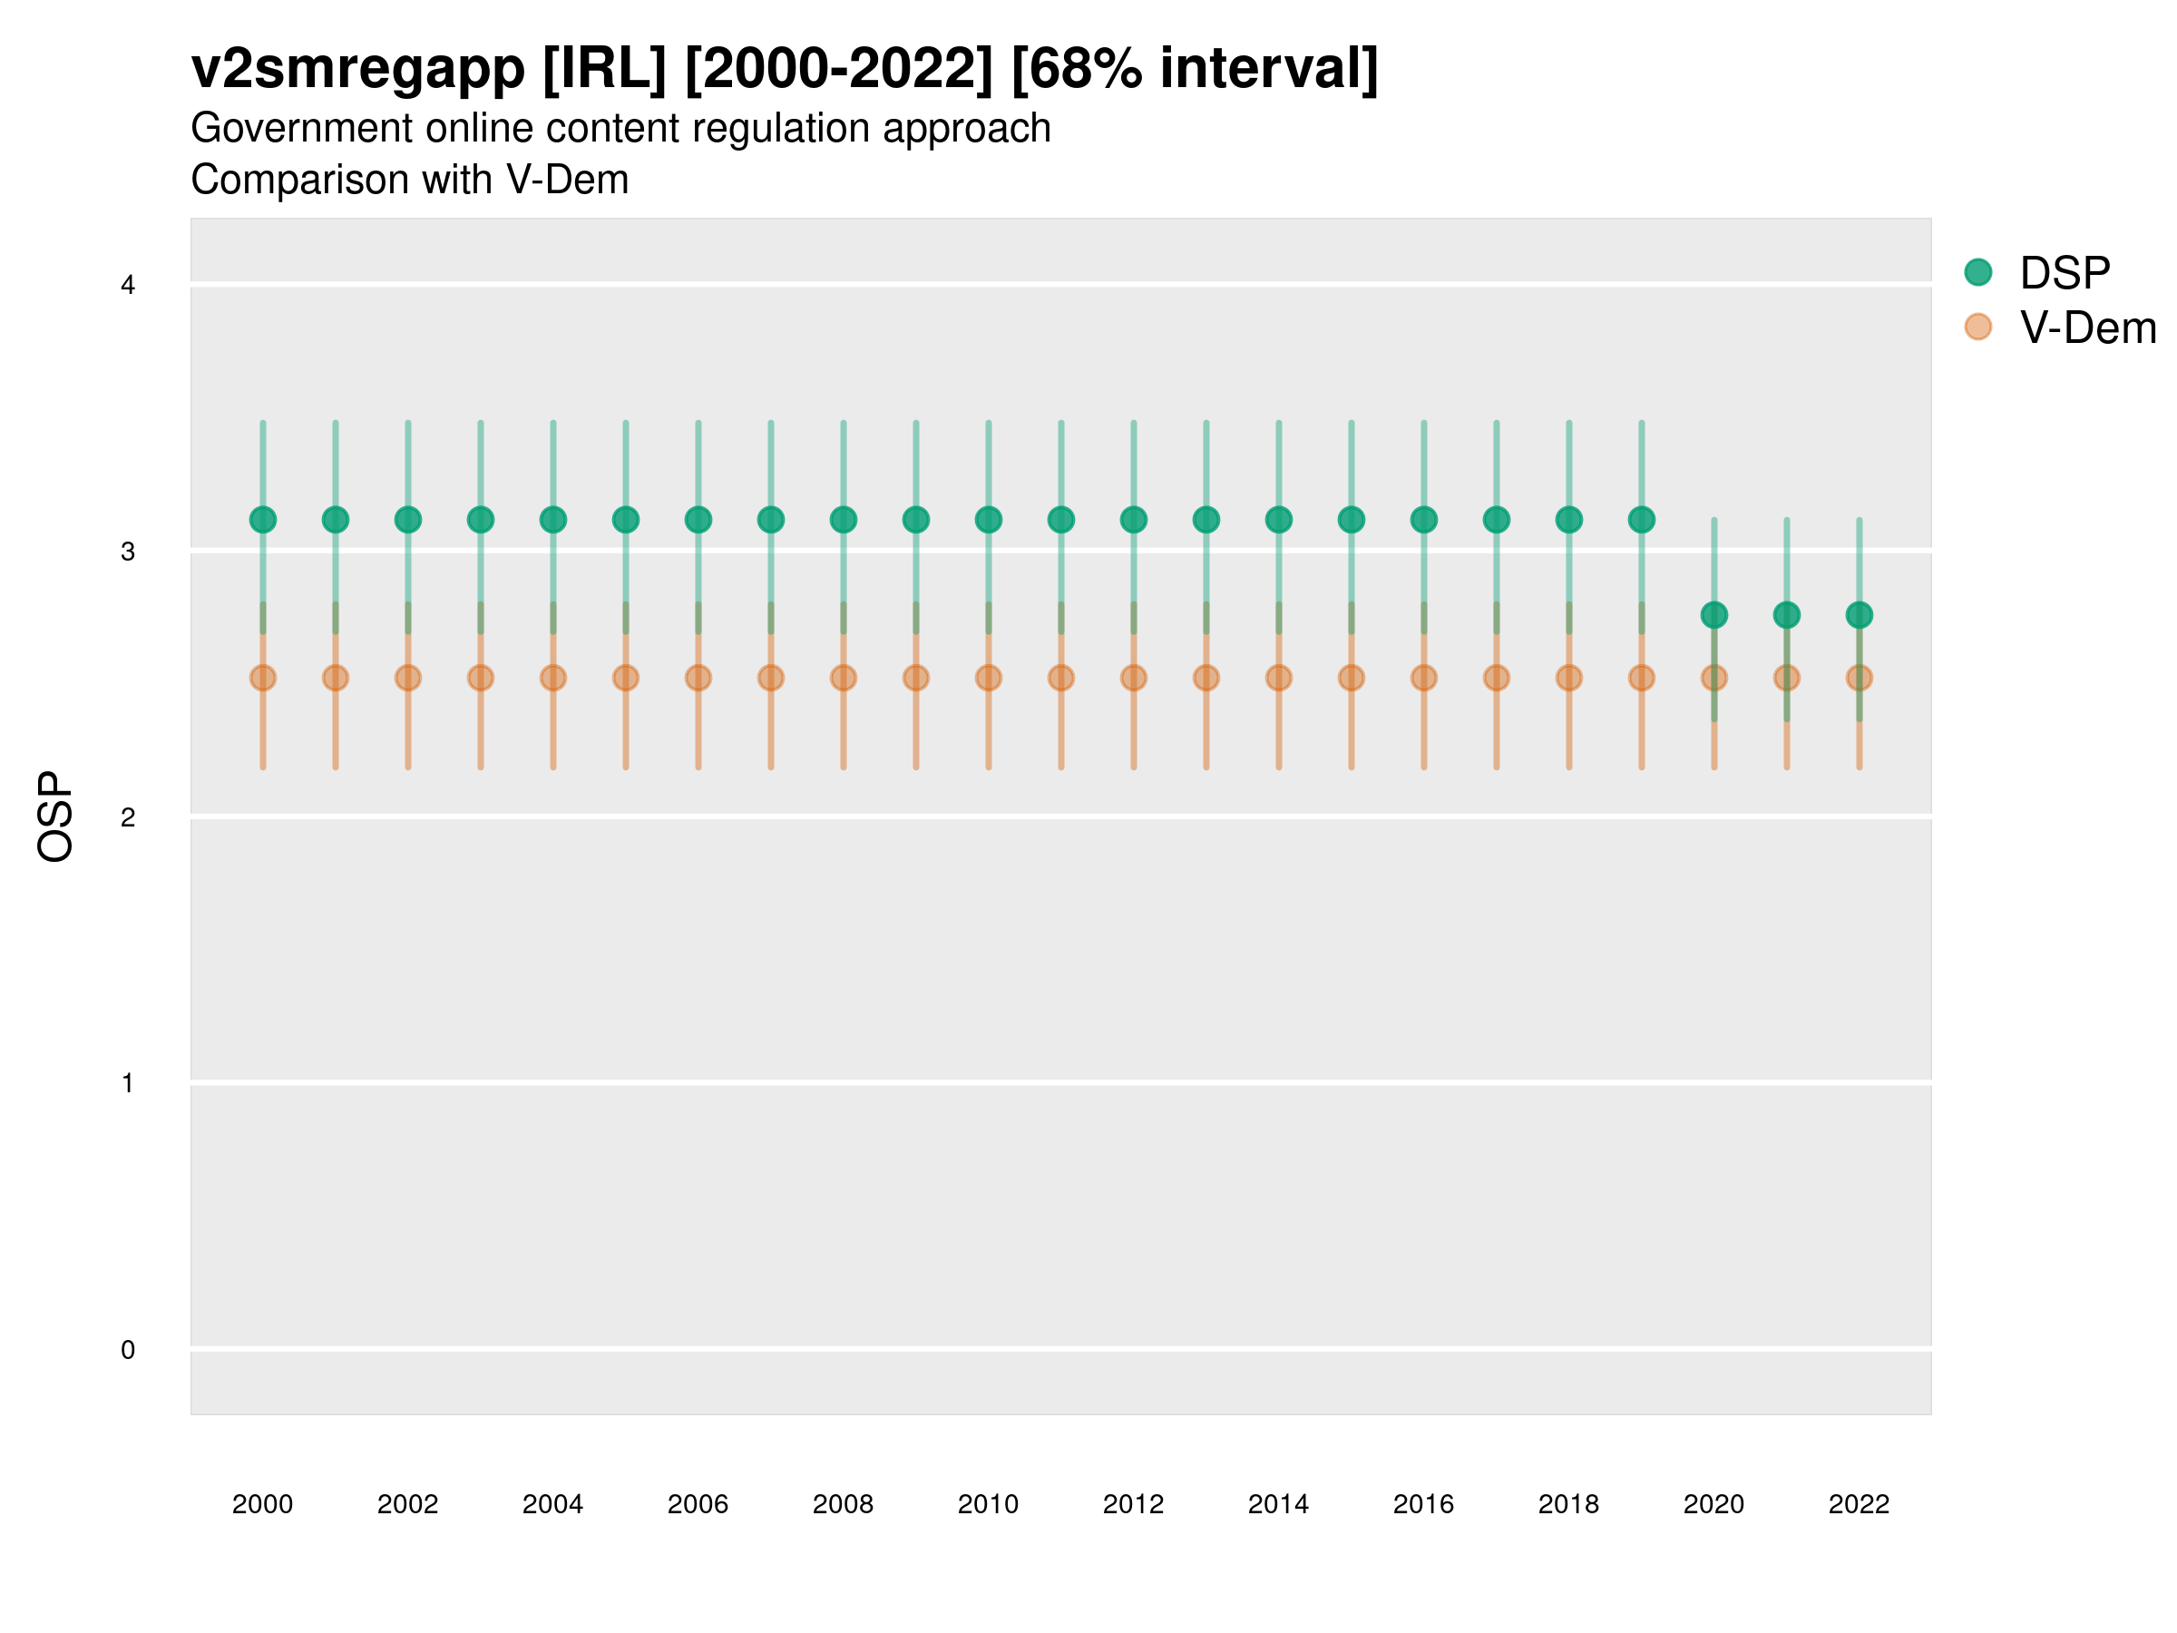Click the DSP point for 2010
Screen dimensions: 2177x1633
point(988,520)
